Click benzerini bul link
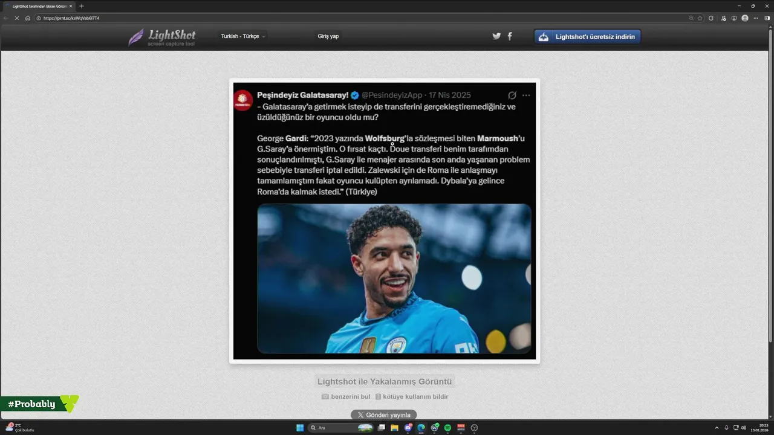This screenshot has width=774, height=435. click(x=346, y=397)
